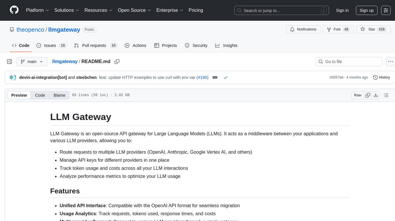395x221 pixels.
Task: Expand the Open Source menu
Action: (134, 10)
